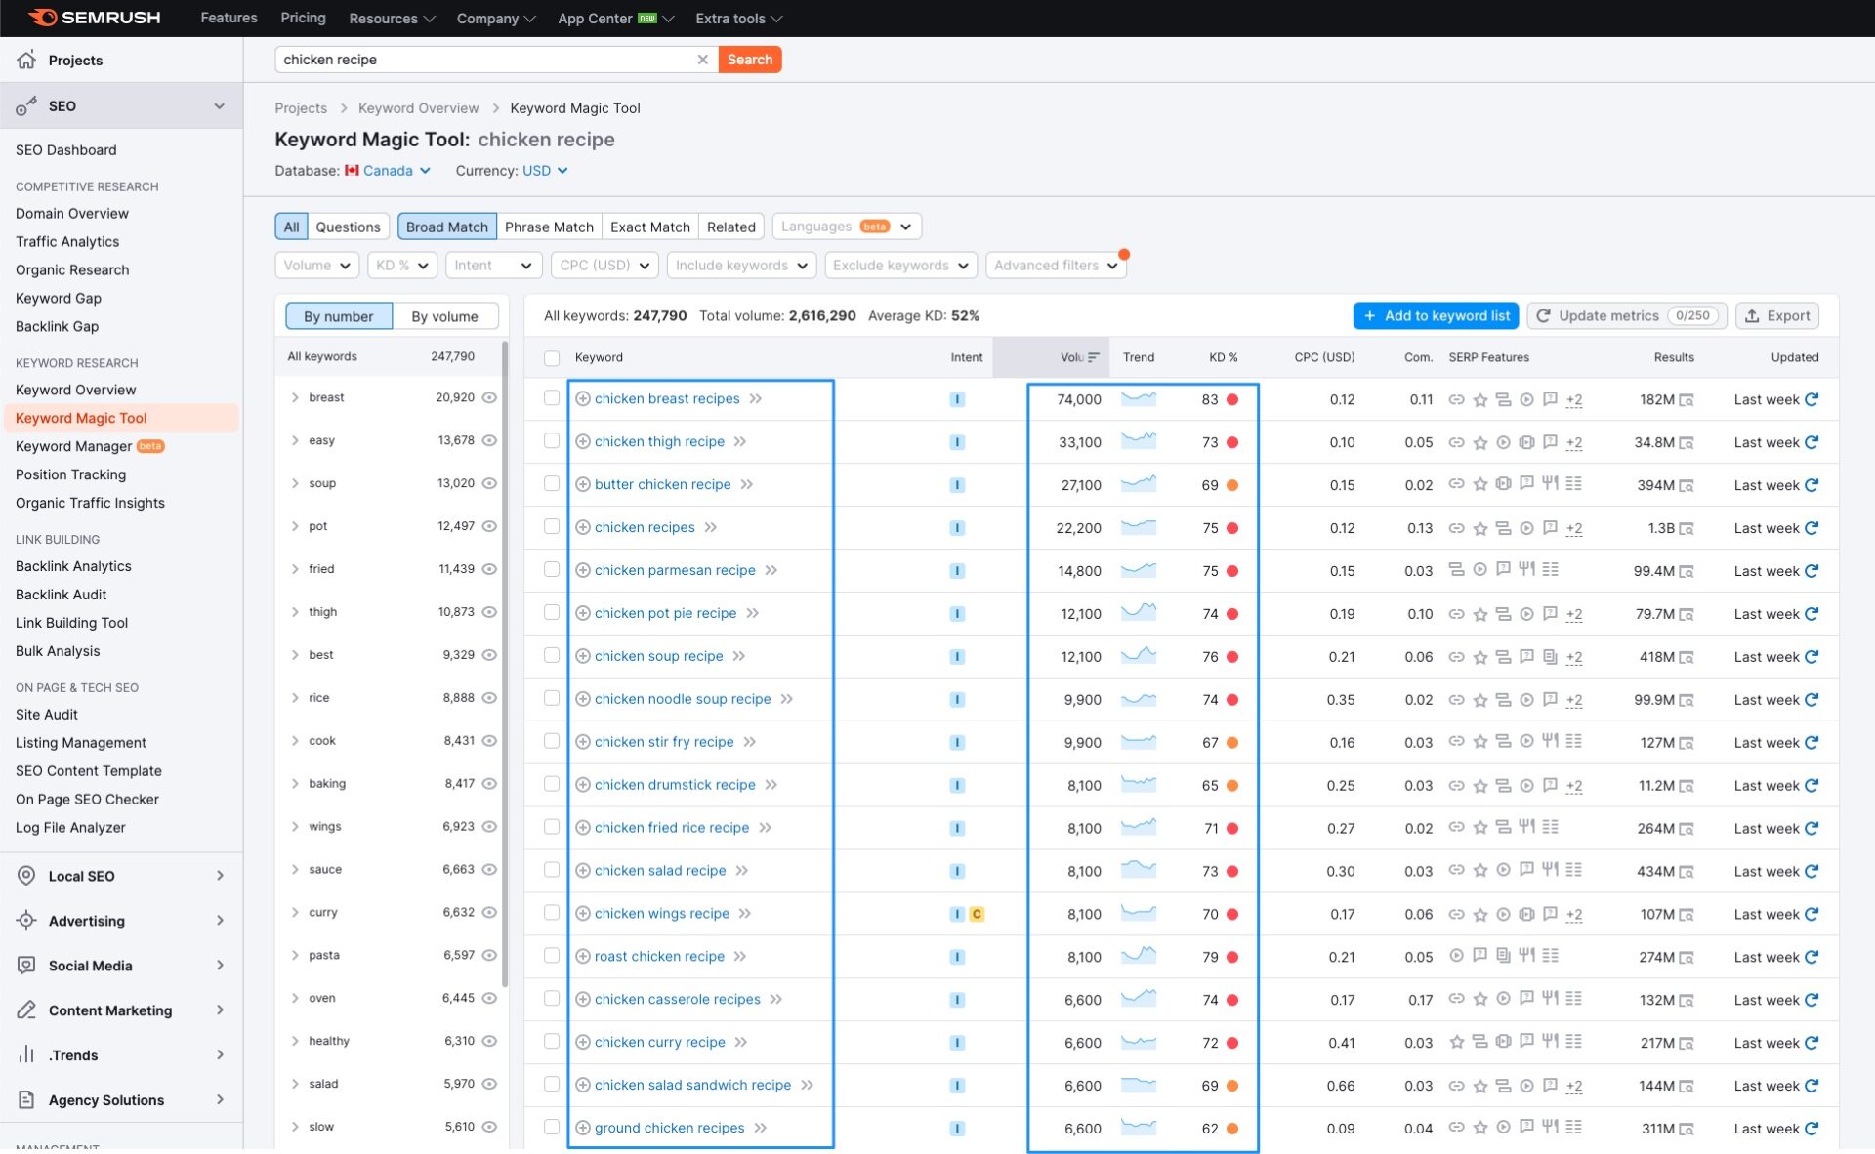Switch to the Questions tab

(x=348, y=227)
